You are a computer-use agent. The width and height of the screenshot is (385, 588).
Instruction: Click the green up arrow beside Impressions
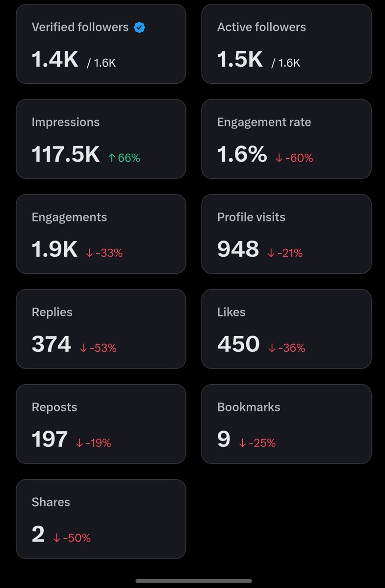tap(112, 158)
